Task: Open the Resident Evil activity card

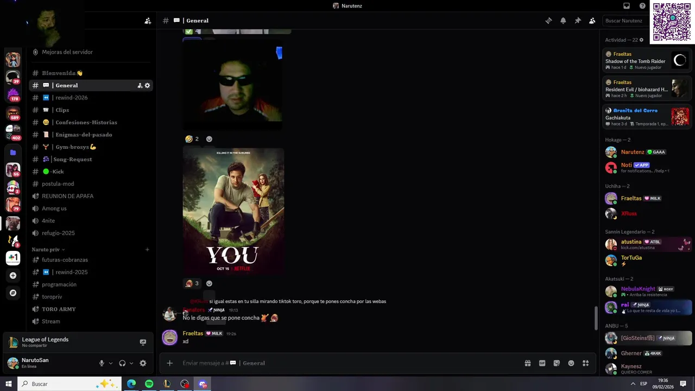Action: coord(647,89)
